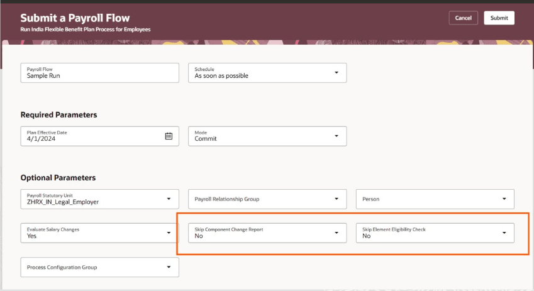Image resolution: width=534 pixels, height=291 pixels.
Task: Open Skip Component Change Report dropdown arrow
Action: 336,233
